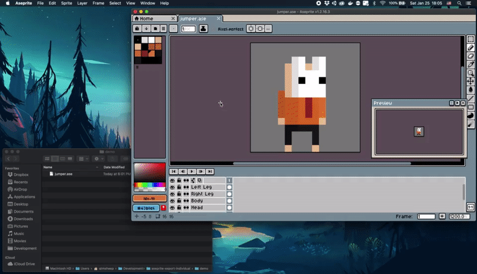Click the sort palette down-arrow button
477x274 pixels.
click(x=146, y=29)
